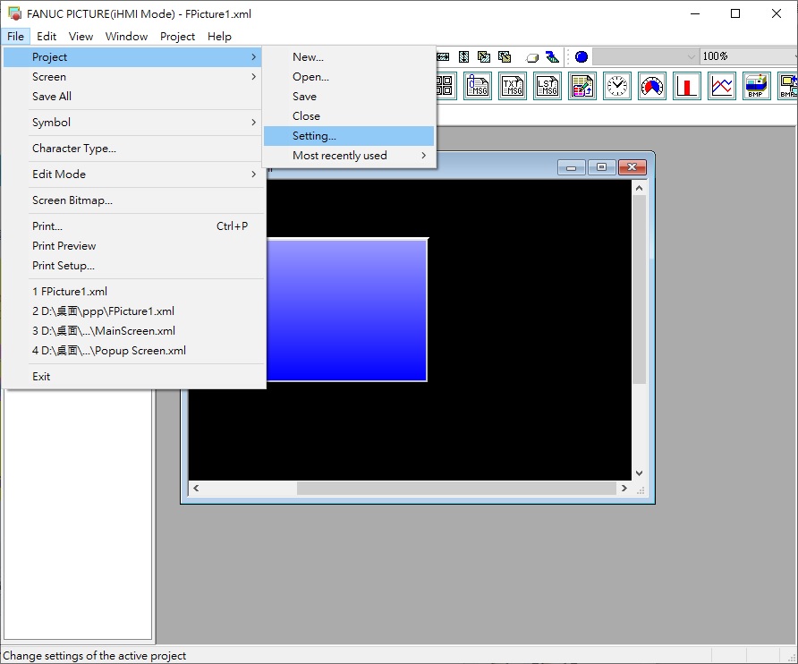Open the Window menu
The width and height of the screenshot is (798, 664).
(126, 37)
